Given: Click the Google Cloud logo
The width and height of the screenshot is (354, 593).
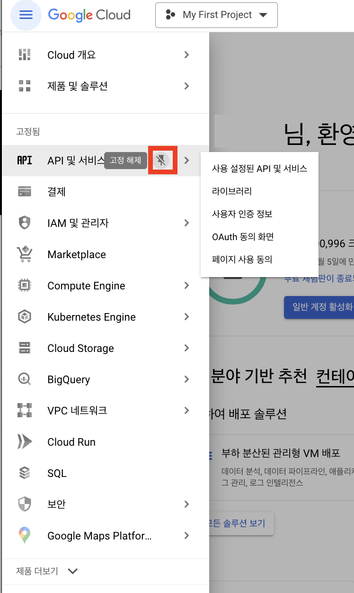Looking at the screenshot, I should pyautogui.click(x=89, y=15).
